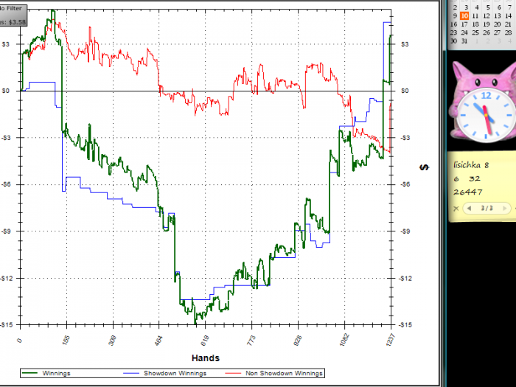Image resolution: width=516 pixels, height=387 pixels.
Task: Click the x-axis tick label 1237
Action: click(391, 340)
